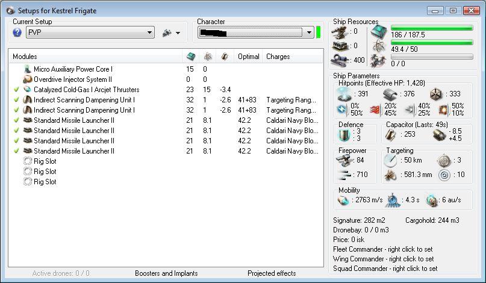Open the arrow menu beside the ship tools icon

coord(178,33)
